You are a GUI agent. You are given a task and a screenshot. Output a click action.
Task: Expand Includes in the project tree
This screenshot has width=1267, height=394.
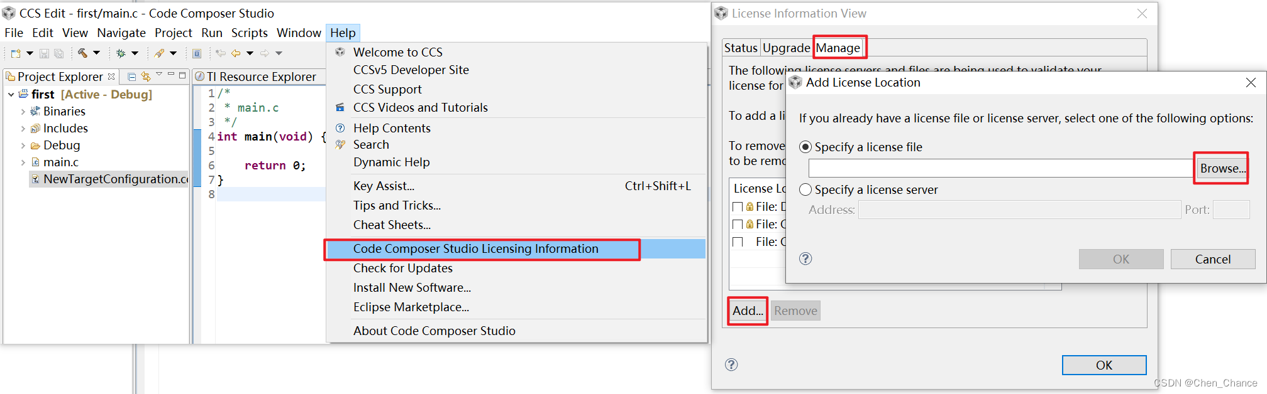pyautogui.click(x=23, y=128)
